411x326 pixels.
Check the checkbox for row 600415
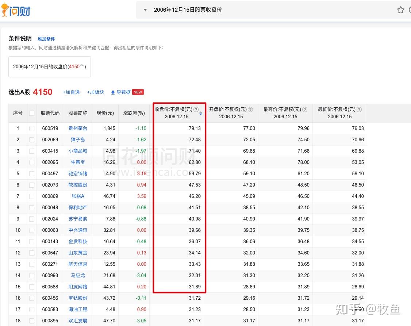pos(32,151)
